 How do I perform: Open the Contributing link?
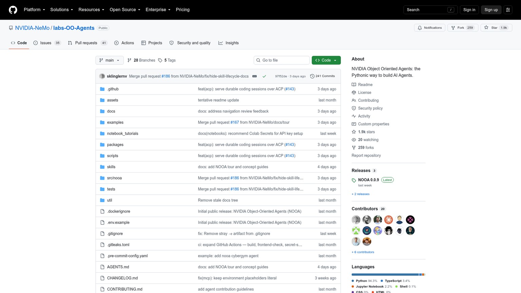368,100
